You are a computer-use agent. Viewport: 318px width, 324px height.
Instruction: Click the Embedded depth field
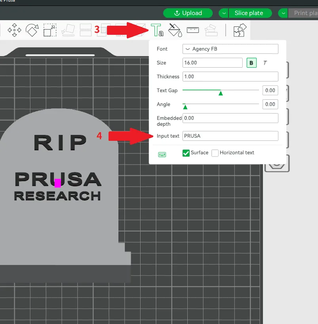click(230, 118)
